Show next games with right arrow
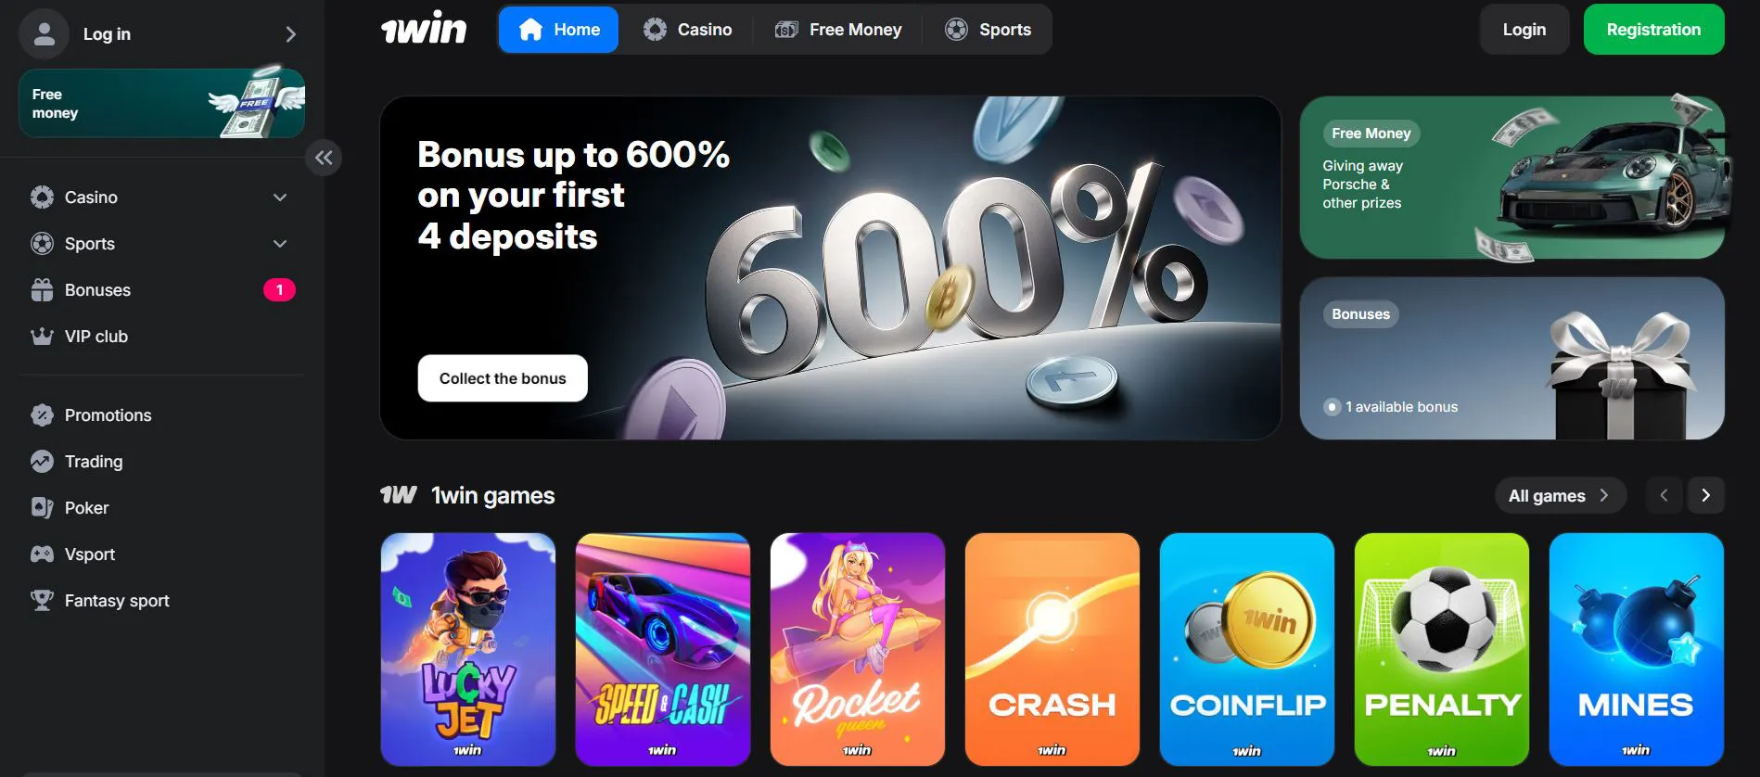 (x=1705, y=495)
